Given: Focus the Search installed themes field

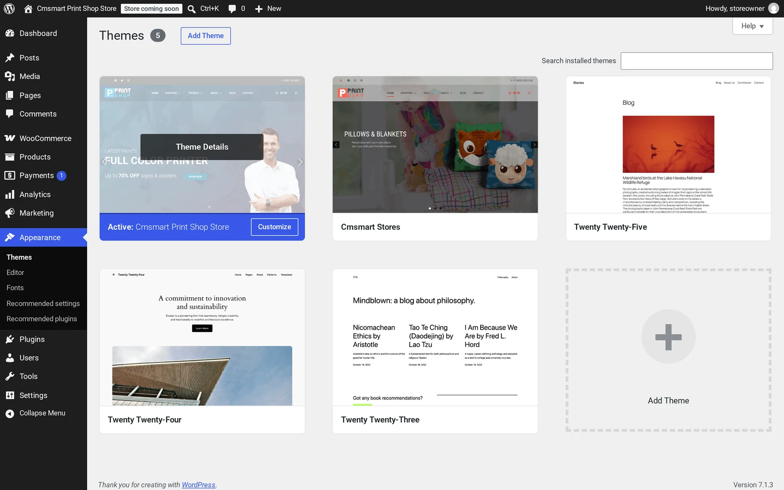Looking at the screenshot, I should pyautogui.click(x=697, y=61).
